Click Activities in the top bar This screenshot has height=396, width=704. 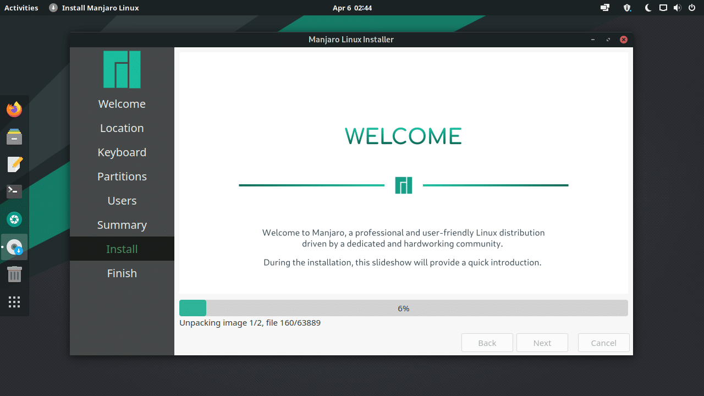[21, 8]
